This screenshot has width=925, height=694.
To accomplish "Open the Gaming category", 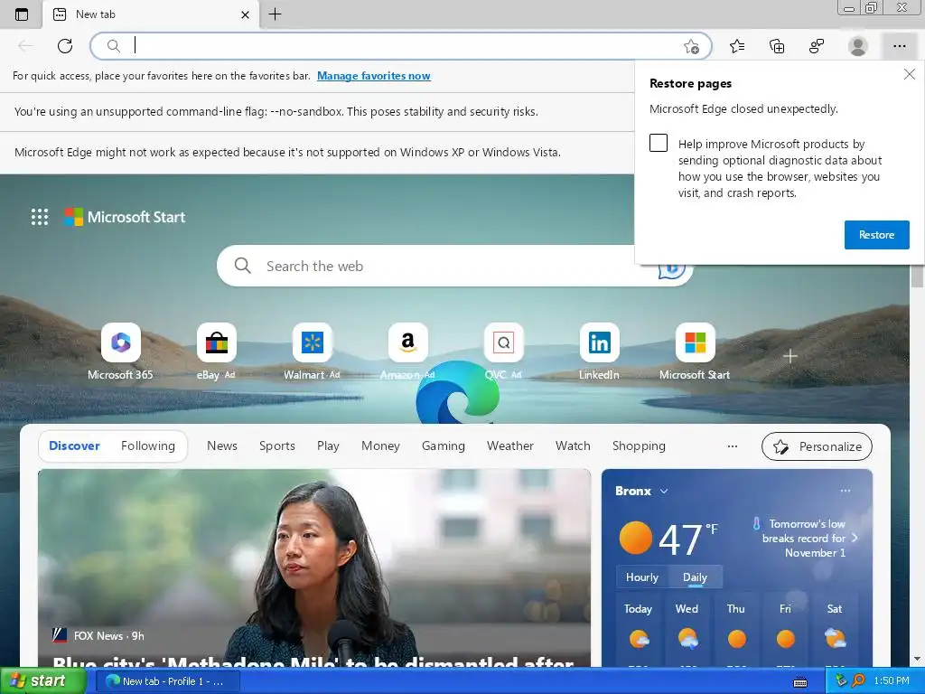I will [x=443, y=445].
